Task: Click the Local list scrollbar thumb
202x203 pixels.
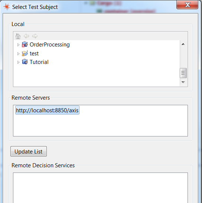Action: click(x=183, y=73)
